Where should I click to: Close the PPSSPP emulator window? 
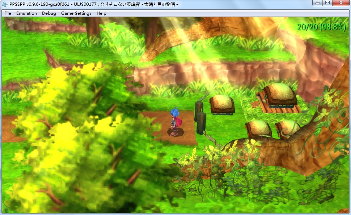coord(341,3)
